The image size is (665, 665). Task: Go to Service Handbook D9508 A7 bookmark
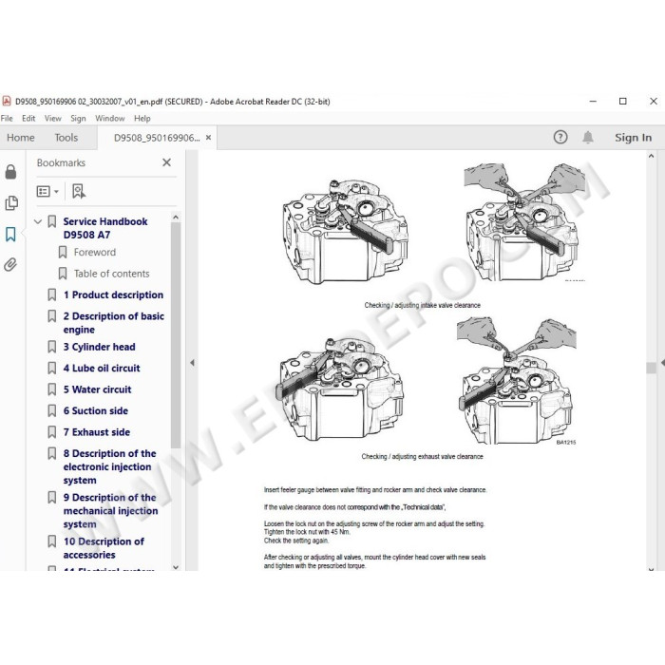click(x=105, y=228)
